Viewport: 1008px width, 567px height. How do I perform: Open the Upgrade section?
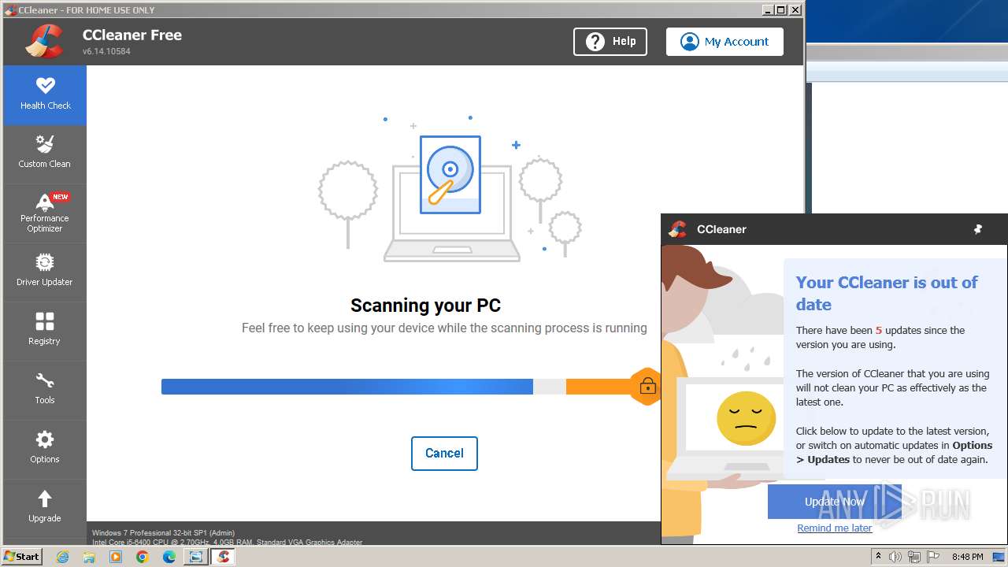pos(45,508)
